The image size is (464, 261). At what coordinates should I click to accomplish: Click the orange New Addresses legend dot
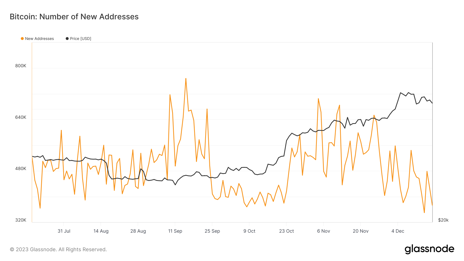coord(22,39)
